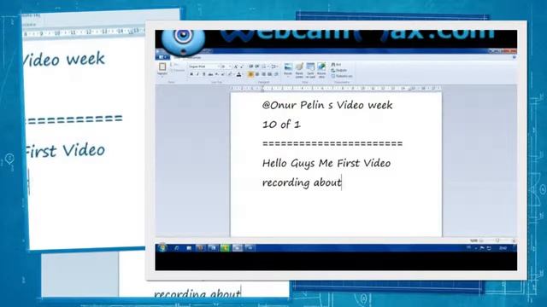The width and height of the screenshot is (547, 307).
Task: Click the zoom out minus button
Action: (x=481, y=240)
